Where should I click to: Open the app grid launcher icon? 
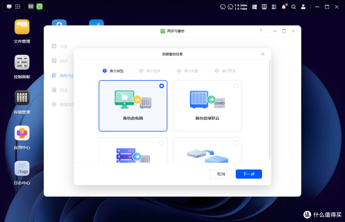point(18,7)
